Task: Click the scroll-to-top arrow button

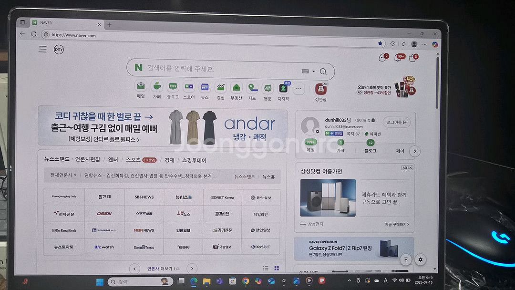Action: pyautogui.click(x=406, y=259)
